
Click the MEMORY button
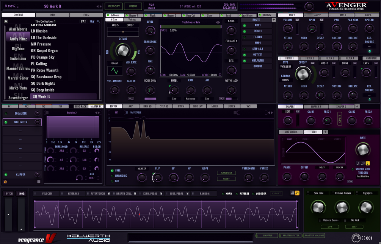114,6
